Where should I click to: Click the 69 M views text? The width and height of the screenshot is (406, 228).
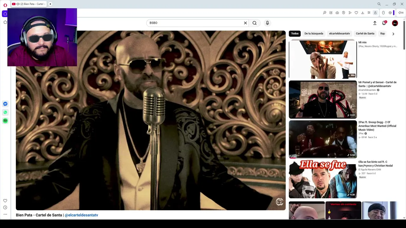[364, 137]
